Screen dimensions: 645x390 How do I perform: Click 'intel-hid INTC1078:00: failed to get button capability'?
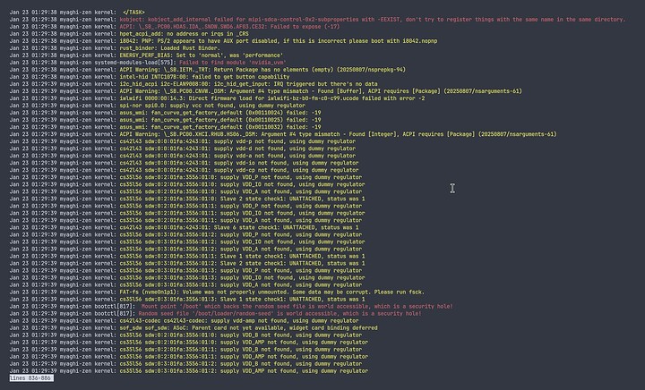(x=150, y=77)
